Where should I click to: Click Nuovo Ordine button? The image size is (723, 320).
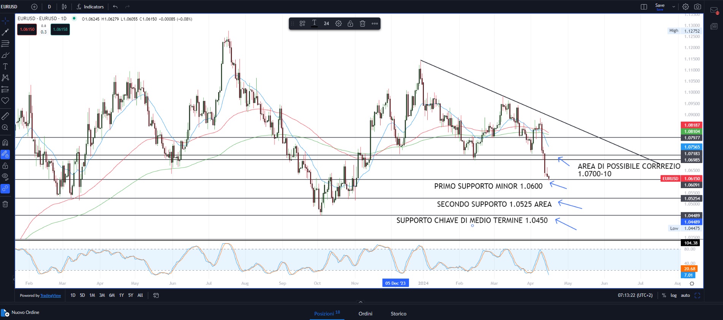21,313
